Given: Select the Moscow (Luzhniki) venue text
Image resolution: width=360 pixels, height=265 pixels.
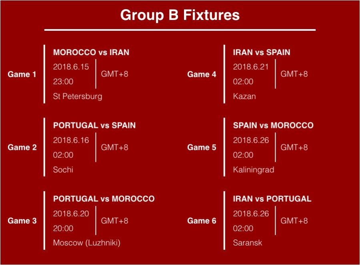Looking at the screenshot, I should (x=87, y=243).
